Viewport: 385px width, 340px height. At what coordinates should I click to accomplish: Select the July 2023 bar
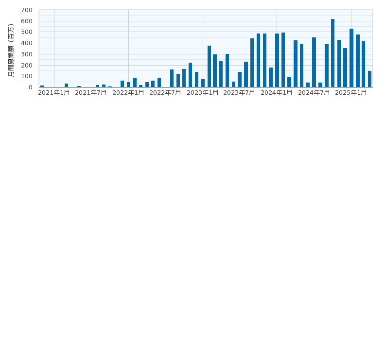pos(240,80)
